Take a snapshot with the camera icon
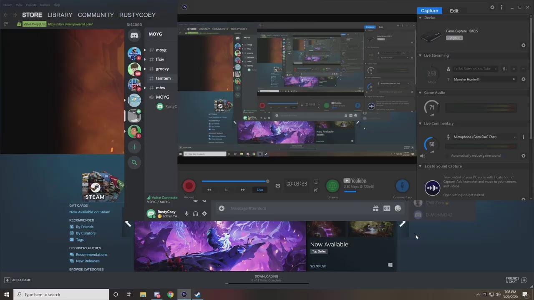The image size is (534, 300). pos(278,186)
